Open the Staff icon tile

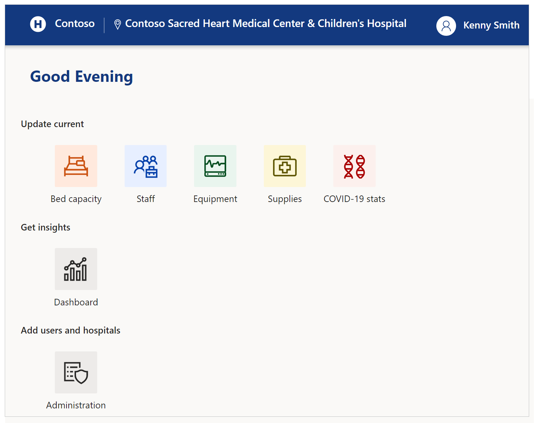(x=145, y=166)
